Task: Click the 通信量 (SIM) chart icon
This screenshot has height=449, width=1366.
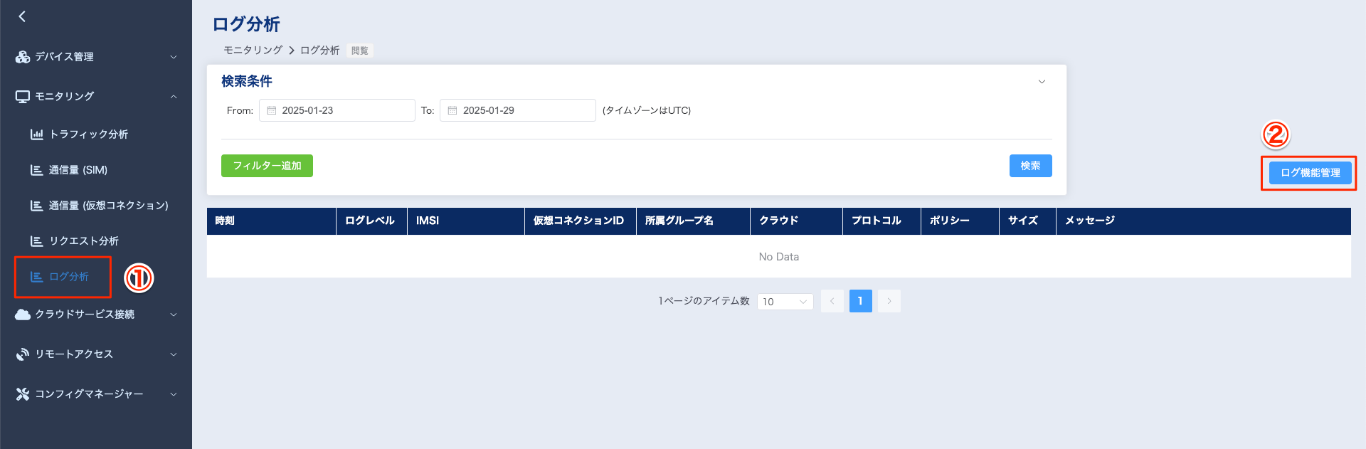Action: click(36, 170)
